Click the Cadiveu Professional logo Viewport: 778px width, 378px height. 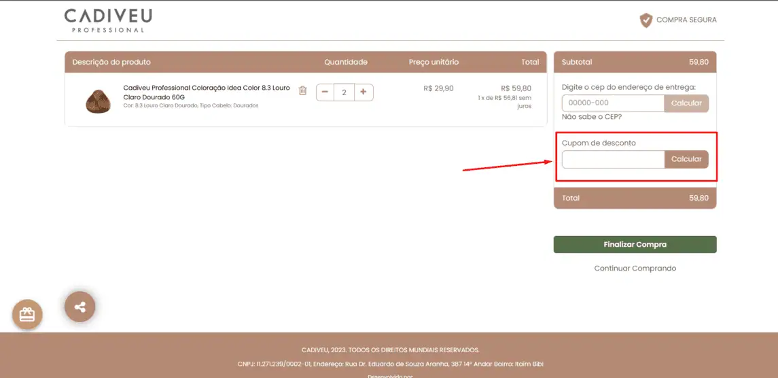point(107,20)
